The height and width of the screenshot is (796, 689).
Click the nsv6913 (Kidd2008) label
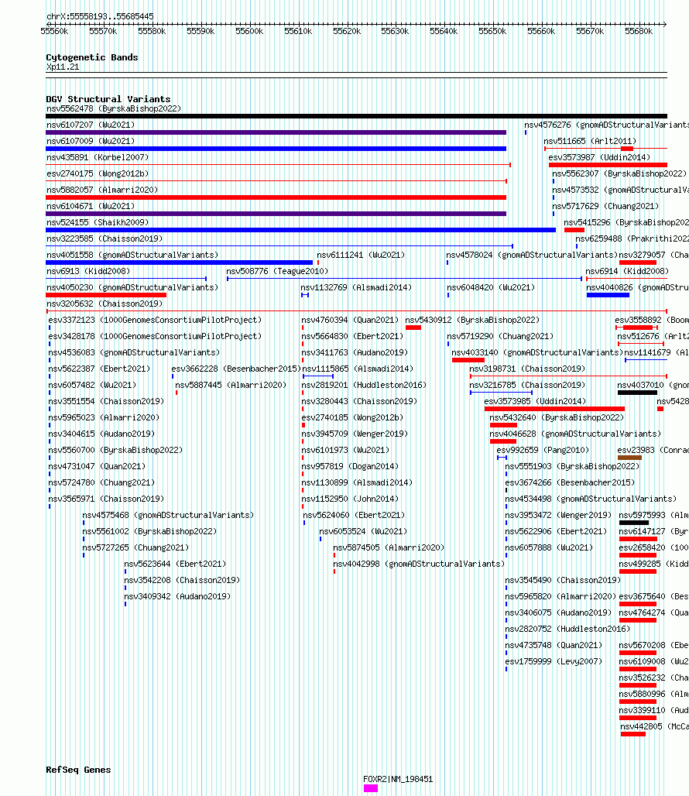(x=88, y=271)
